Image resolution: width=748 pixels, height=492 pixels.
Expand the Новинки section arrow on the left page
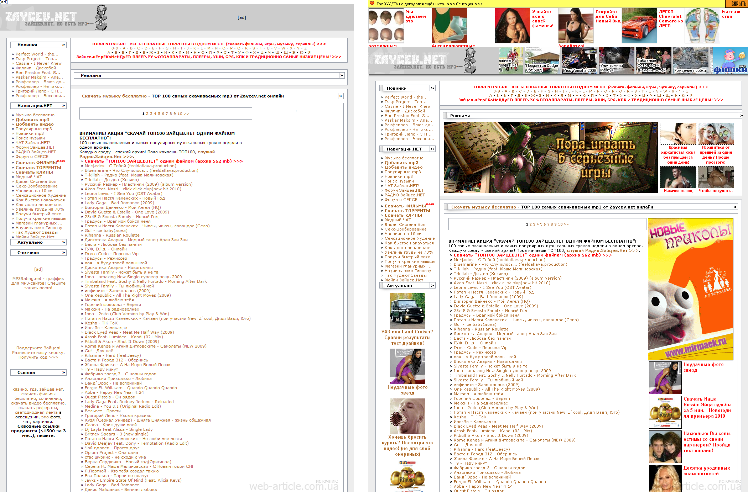click(x=64, y=45)
